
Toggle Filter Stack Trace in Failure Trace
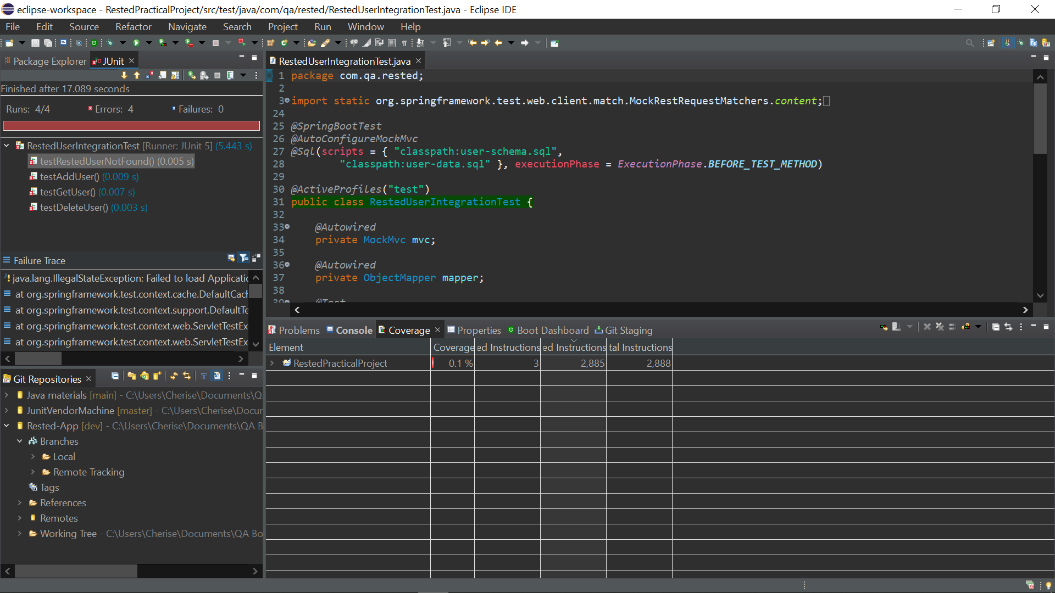(244, 258)
